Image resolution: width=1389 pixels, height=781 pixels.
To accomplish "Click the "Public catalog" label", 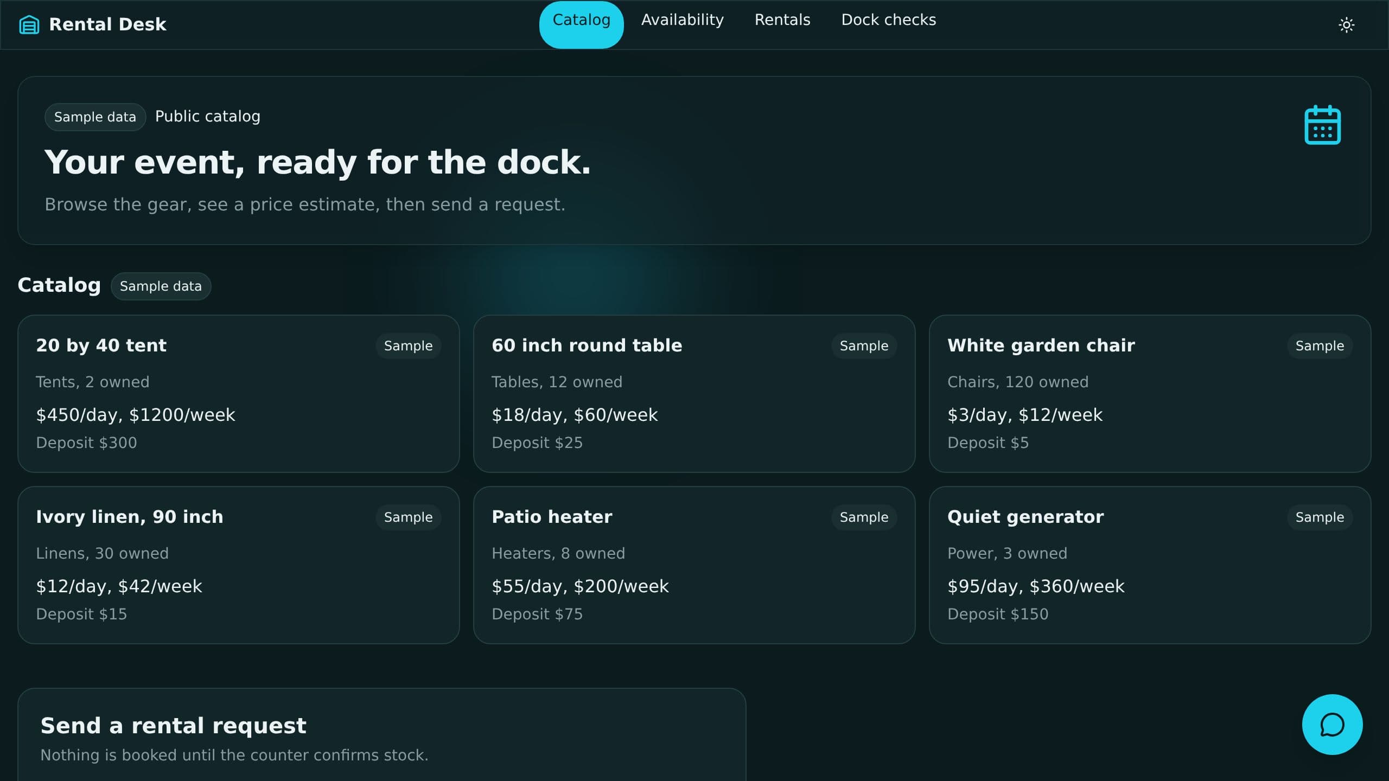I will point(208,117).
